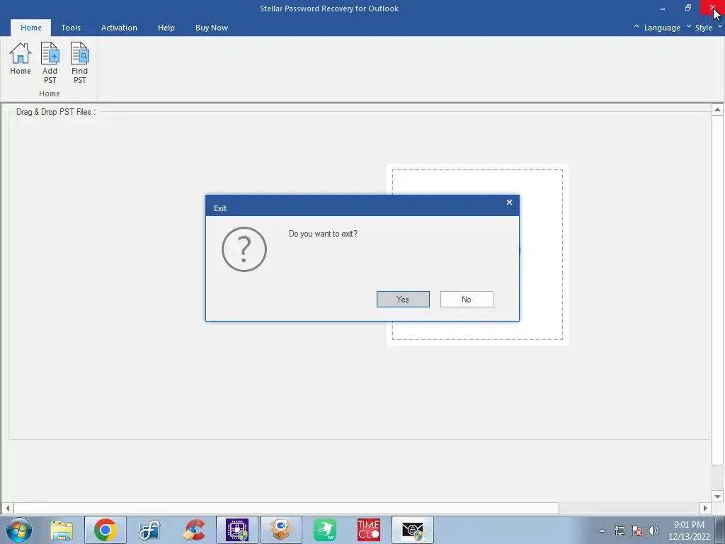725x544 pixels.
Task: Open File Explorer from taskbar
Action: tap(62, 530)
